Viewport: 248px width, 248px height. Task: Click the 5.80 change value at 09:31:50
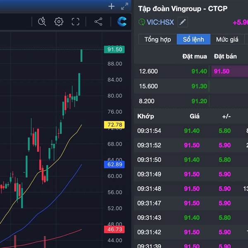224,160
